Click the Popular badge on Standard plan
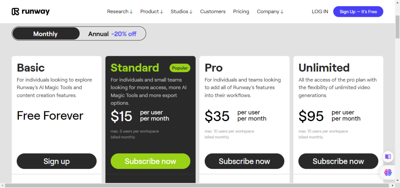 point(180,68)
